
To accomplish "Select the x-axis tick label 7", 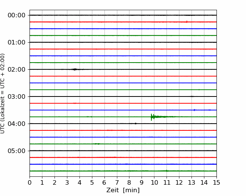I will tap(117, 182).
